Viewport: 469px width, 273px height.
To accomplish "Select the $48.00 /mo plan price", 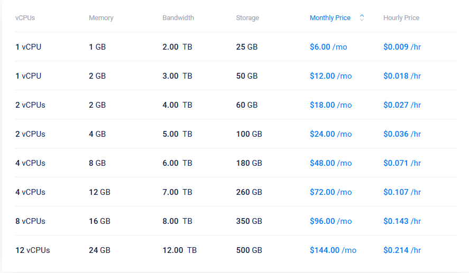I will 330,163.
